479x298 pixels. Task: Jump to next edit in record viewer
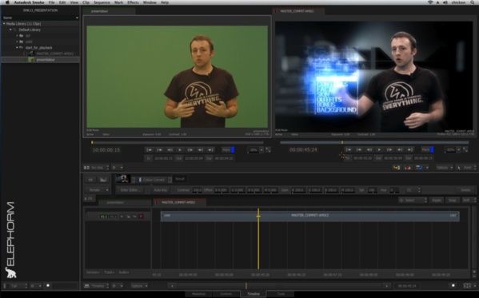400,149
